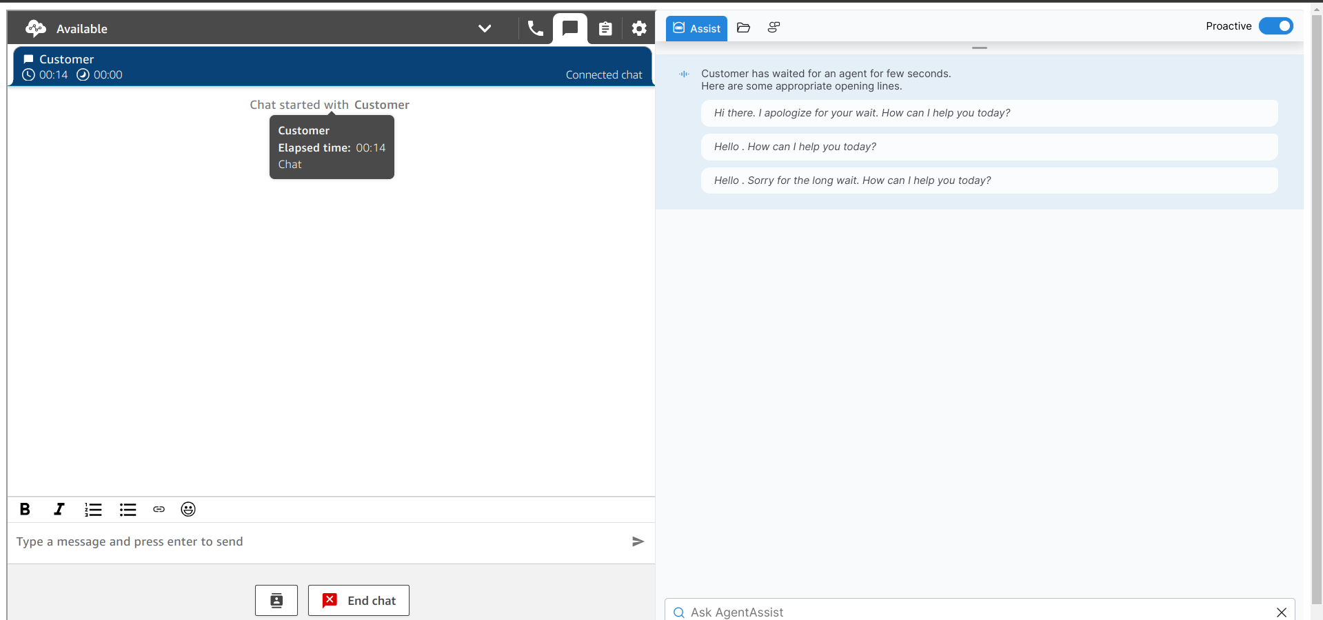Create a numbered list in the composer
1323x620 pixels.
93,510
